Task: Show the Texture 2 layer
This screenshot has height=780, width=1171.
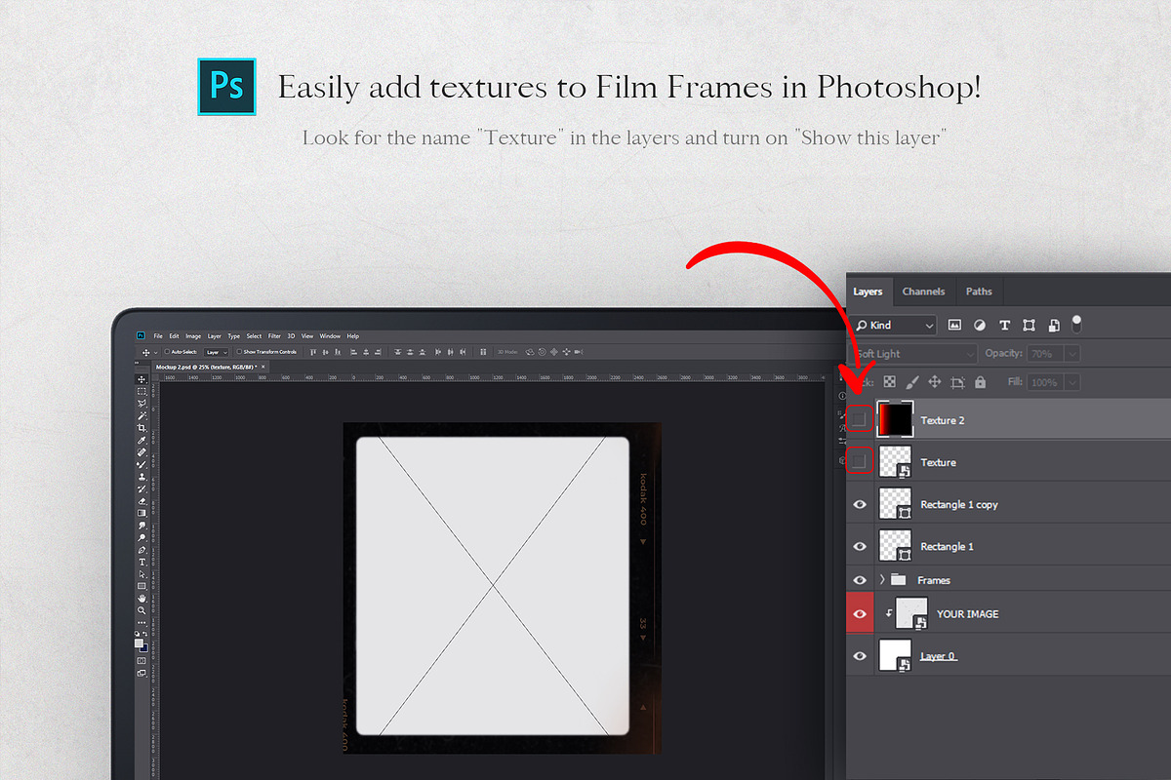Action: tap(859, 419)
